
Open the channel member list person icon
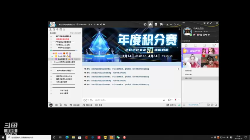click(51, 30)
